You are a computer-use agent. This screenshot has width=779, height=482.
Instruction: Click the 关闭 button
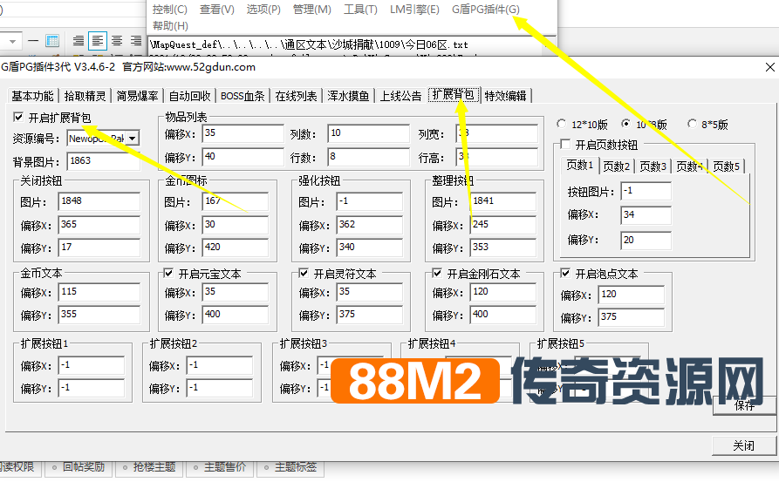744,445
